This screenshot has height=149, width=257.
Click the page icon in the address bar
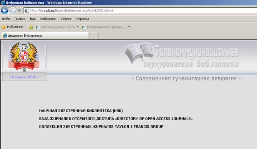tap(27, 11)
